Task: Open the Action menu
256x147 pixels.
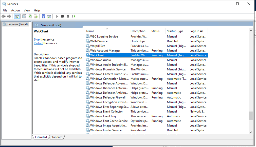Action: 15,10
